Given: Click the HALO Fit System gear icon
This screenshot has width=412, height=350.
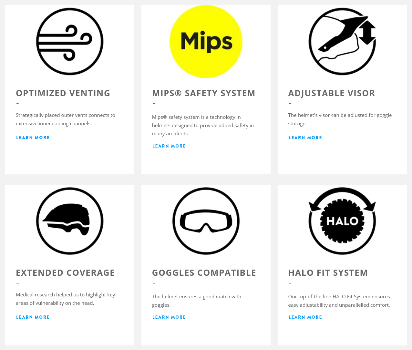Looking at the screenshot, I should click(342, 221).
